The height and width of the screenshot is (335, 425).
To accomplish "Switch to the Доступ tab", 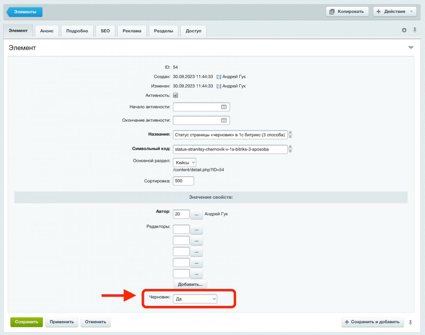I will pos(194,31).
